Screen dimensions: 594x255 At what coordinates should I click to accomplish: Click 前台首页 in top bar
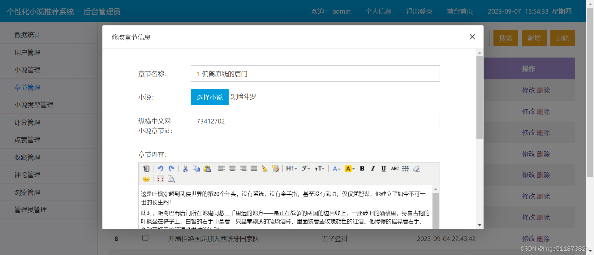(460, 11)
